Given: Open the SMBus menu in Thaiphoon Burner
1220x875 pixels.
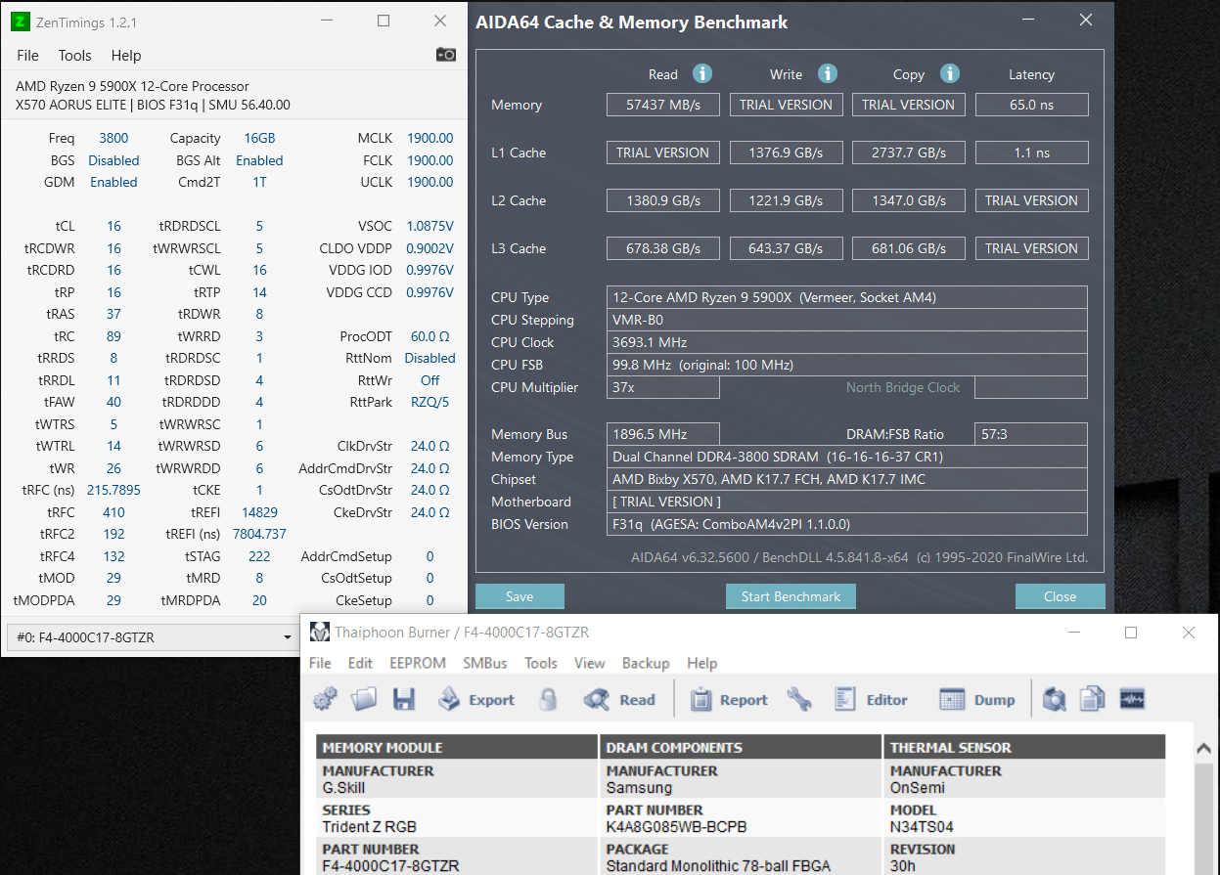Looking at the screenshot, I should pyautogui.click(x=485, y=663).
